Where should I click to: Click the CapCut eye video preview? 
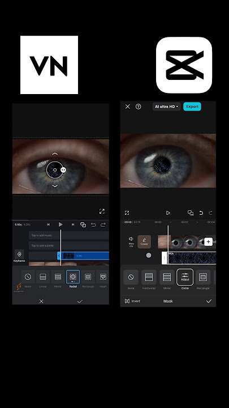pyautogui.click(x=168, y=160)
